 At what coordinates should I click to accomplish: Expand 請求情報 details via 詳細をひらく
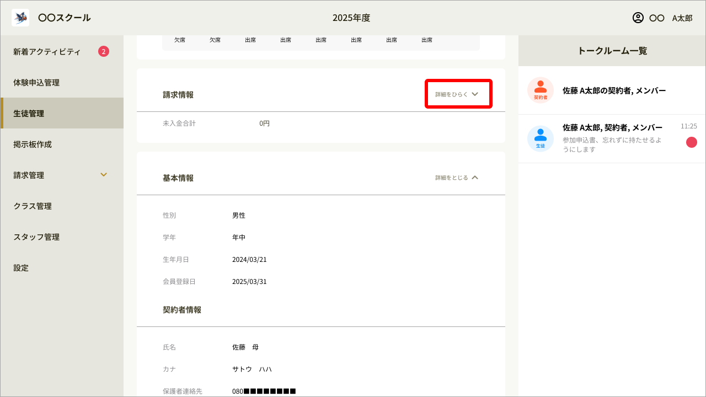point(458,94)
